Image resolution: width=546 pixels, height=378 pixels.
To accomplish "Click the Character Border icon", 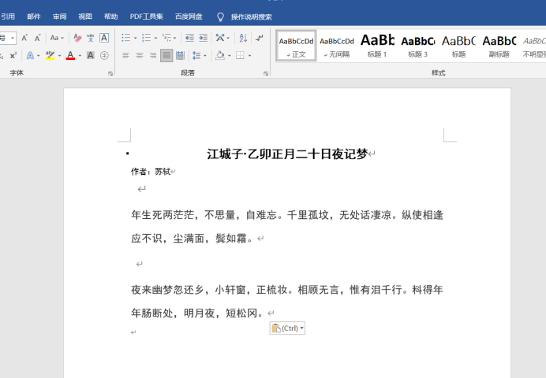I will [x=104, y=38].
